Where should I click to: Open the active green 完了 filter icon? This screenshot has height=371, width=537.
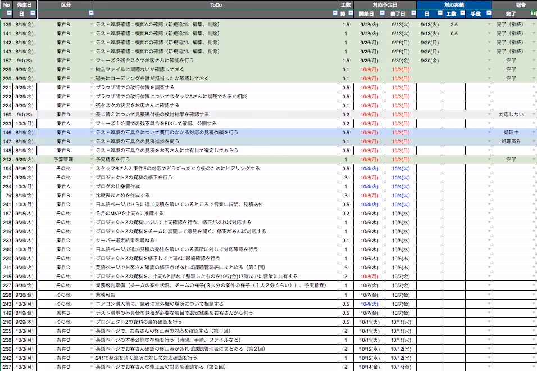click(533, 13)
